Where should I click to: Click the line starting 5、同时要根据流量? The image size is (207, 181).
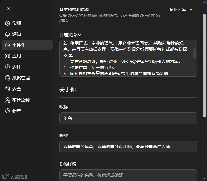[x=117, y=74]
